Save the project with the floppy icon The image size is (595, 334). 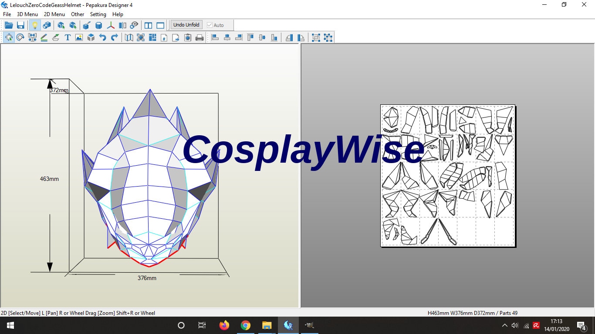click(x=20, y=25)
